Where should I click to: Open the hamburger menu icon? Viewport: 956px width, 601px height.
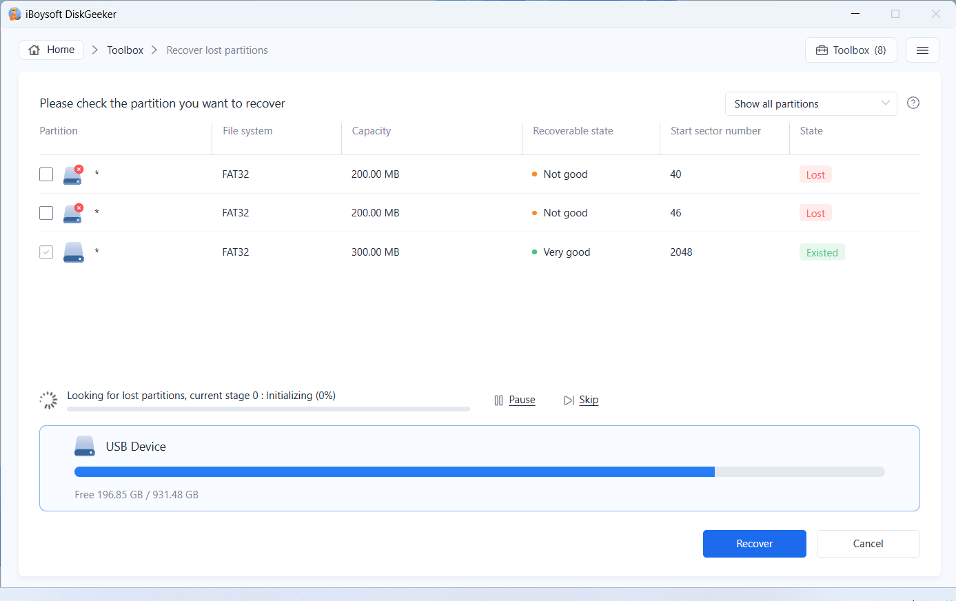[x=922, y=50]
